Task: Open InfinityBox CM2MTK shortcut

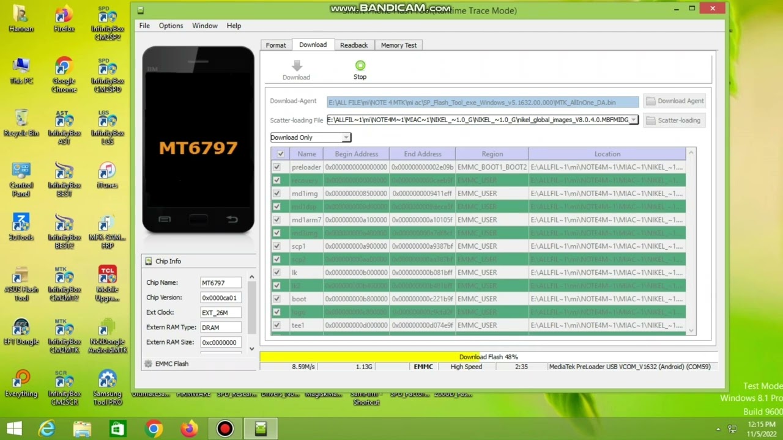Action: [x=64, y=336]
